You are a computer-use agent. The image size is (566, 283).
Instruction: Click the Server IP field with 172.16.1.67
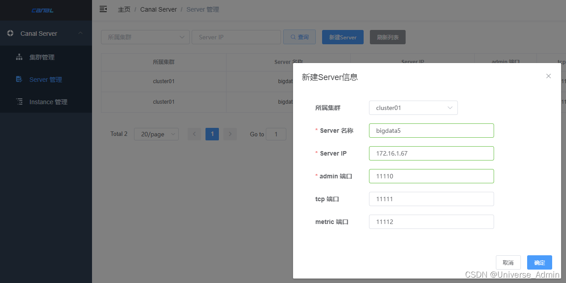tap(432, 153)
